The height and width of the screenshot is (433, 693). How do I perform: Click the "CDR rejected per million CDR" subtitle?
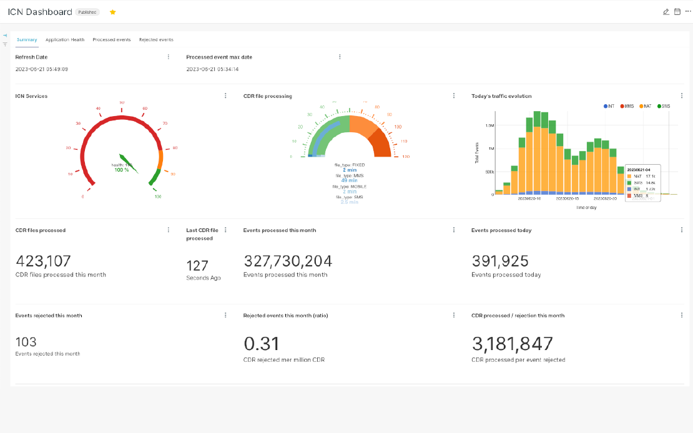[283, 359]
